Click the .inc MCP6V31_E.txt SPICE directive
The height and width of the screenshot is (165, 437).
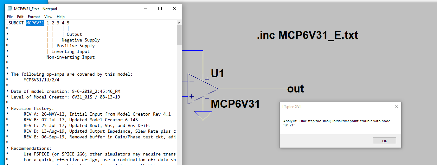[307, 35]
